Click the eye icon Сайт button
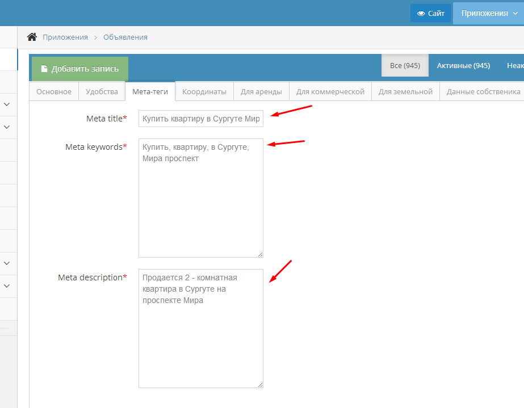 (x=431, y=13)
